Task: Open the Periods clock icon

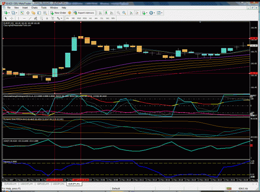Action: tap(151, 13)
